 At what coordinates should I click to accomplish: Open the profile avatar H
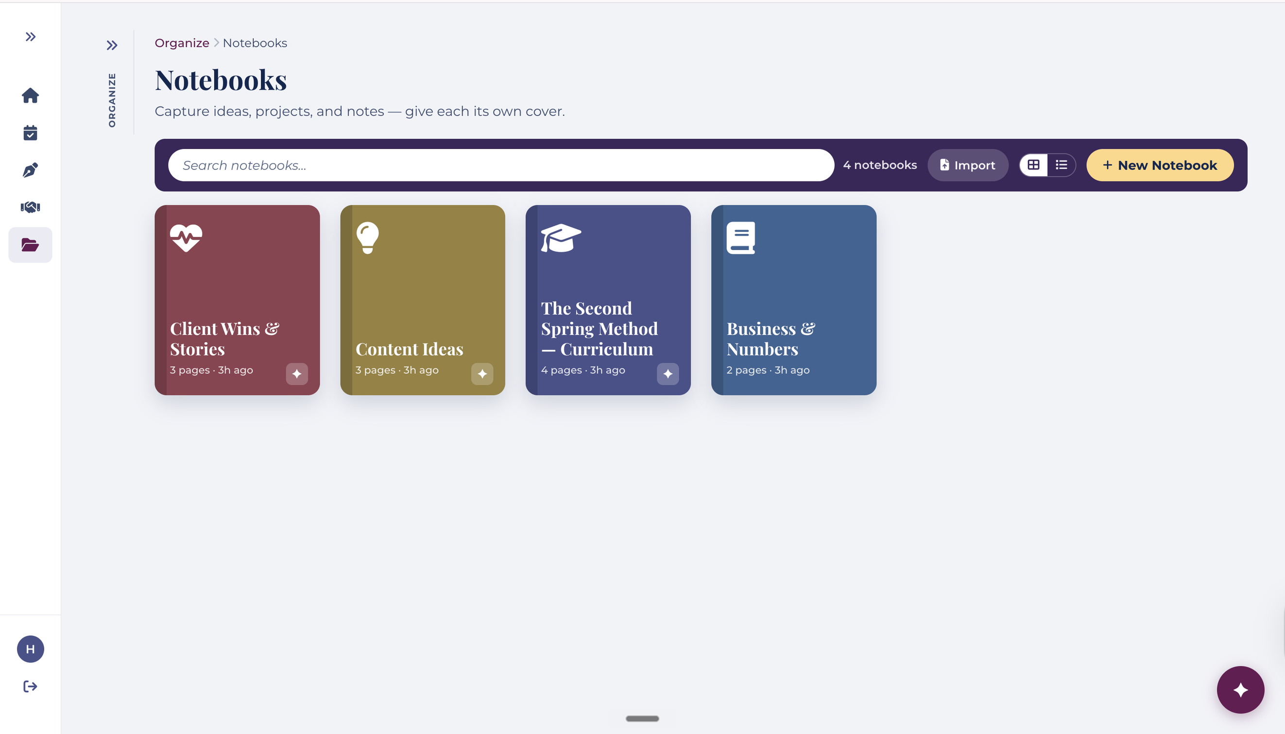[x=30, y=649]
